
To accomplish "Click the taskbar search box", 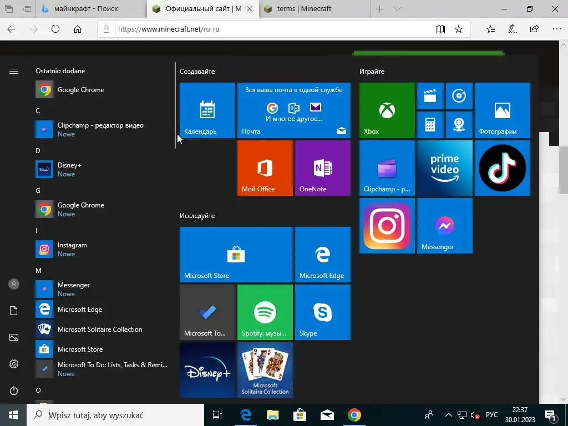I will click(115, 415).
